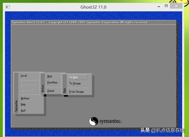The image size is (189, 137).
Task: Click the symantec wordmark text
Action: point(111,121)
